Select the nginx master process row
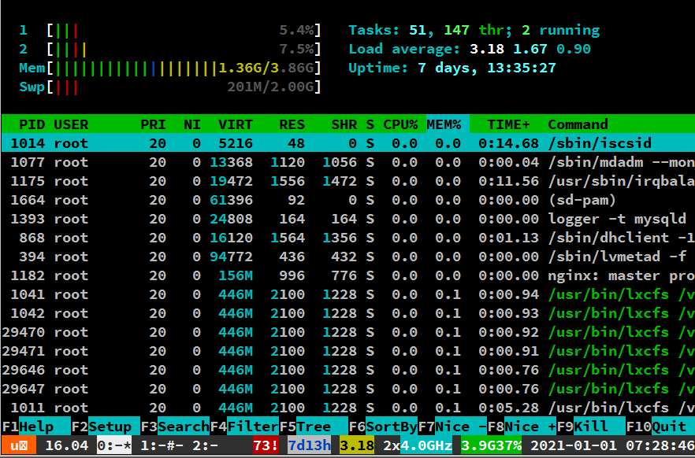Image resolution: width=695 pixels, height=458 pixels. point(347,275)
